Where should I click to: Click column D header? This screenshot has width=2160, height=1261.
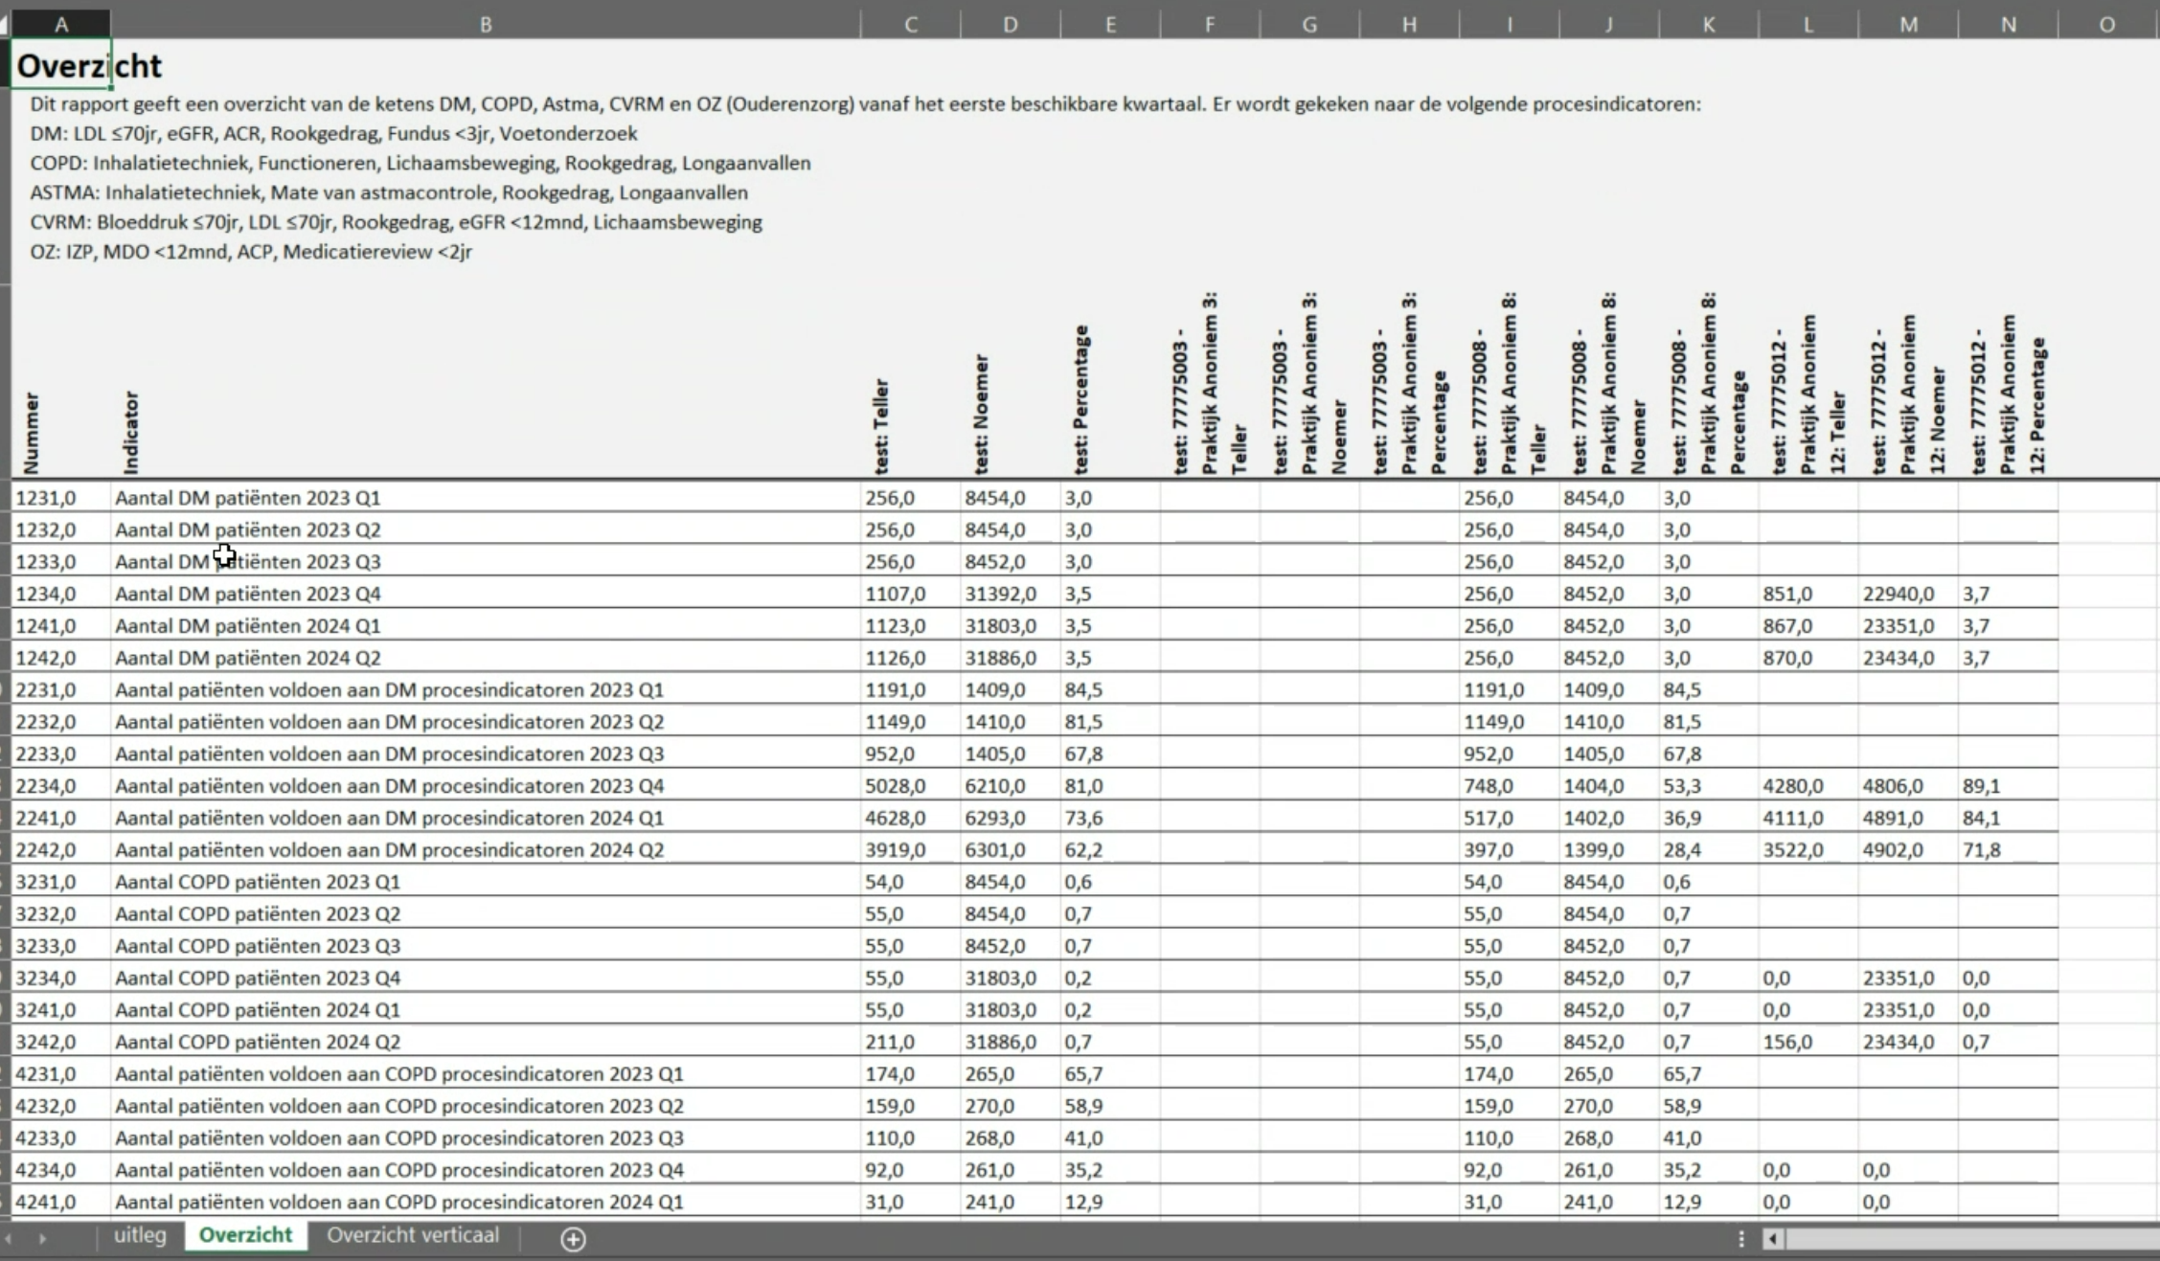[1011, 25]
